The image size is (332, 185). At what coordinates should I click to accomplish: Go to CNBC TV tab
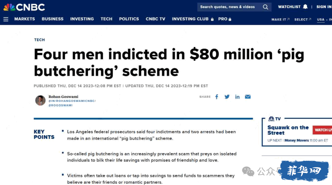[x=156, y=19]
